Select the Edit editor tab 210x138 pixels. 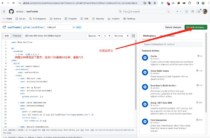[x=7, y=36]
